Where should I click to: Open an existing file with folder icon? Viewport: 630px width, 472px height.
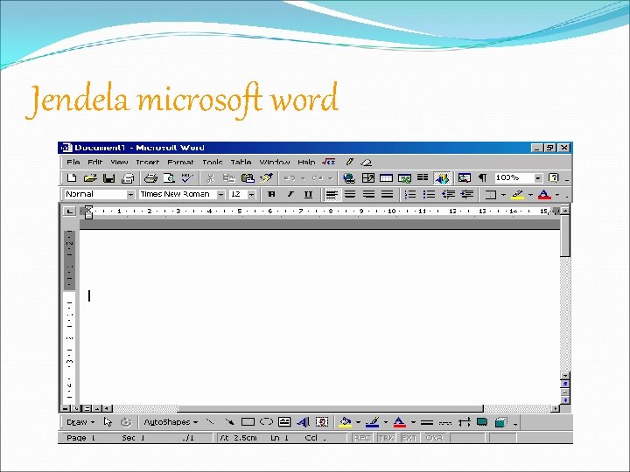[90, 177]
